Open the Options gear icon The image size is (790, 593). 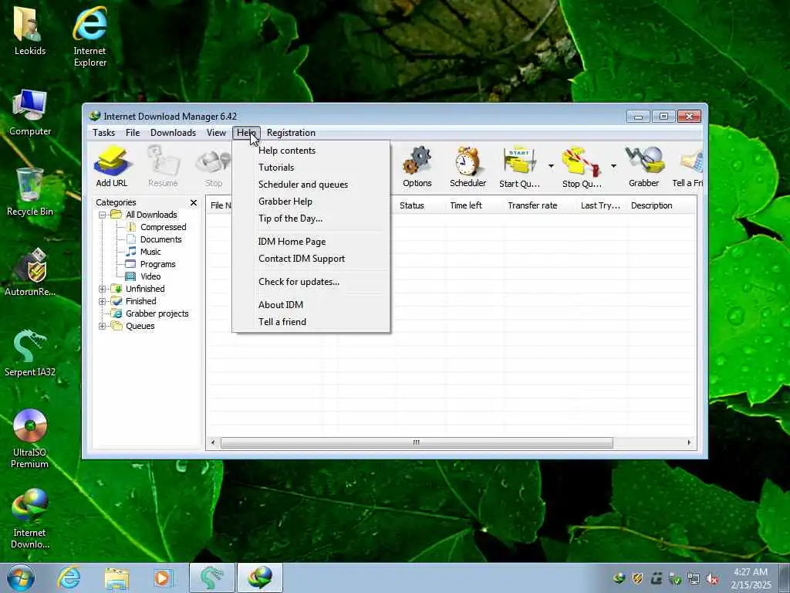tap(417, 167)
